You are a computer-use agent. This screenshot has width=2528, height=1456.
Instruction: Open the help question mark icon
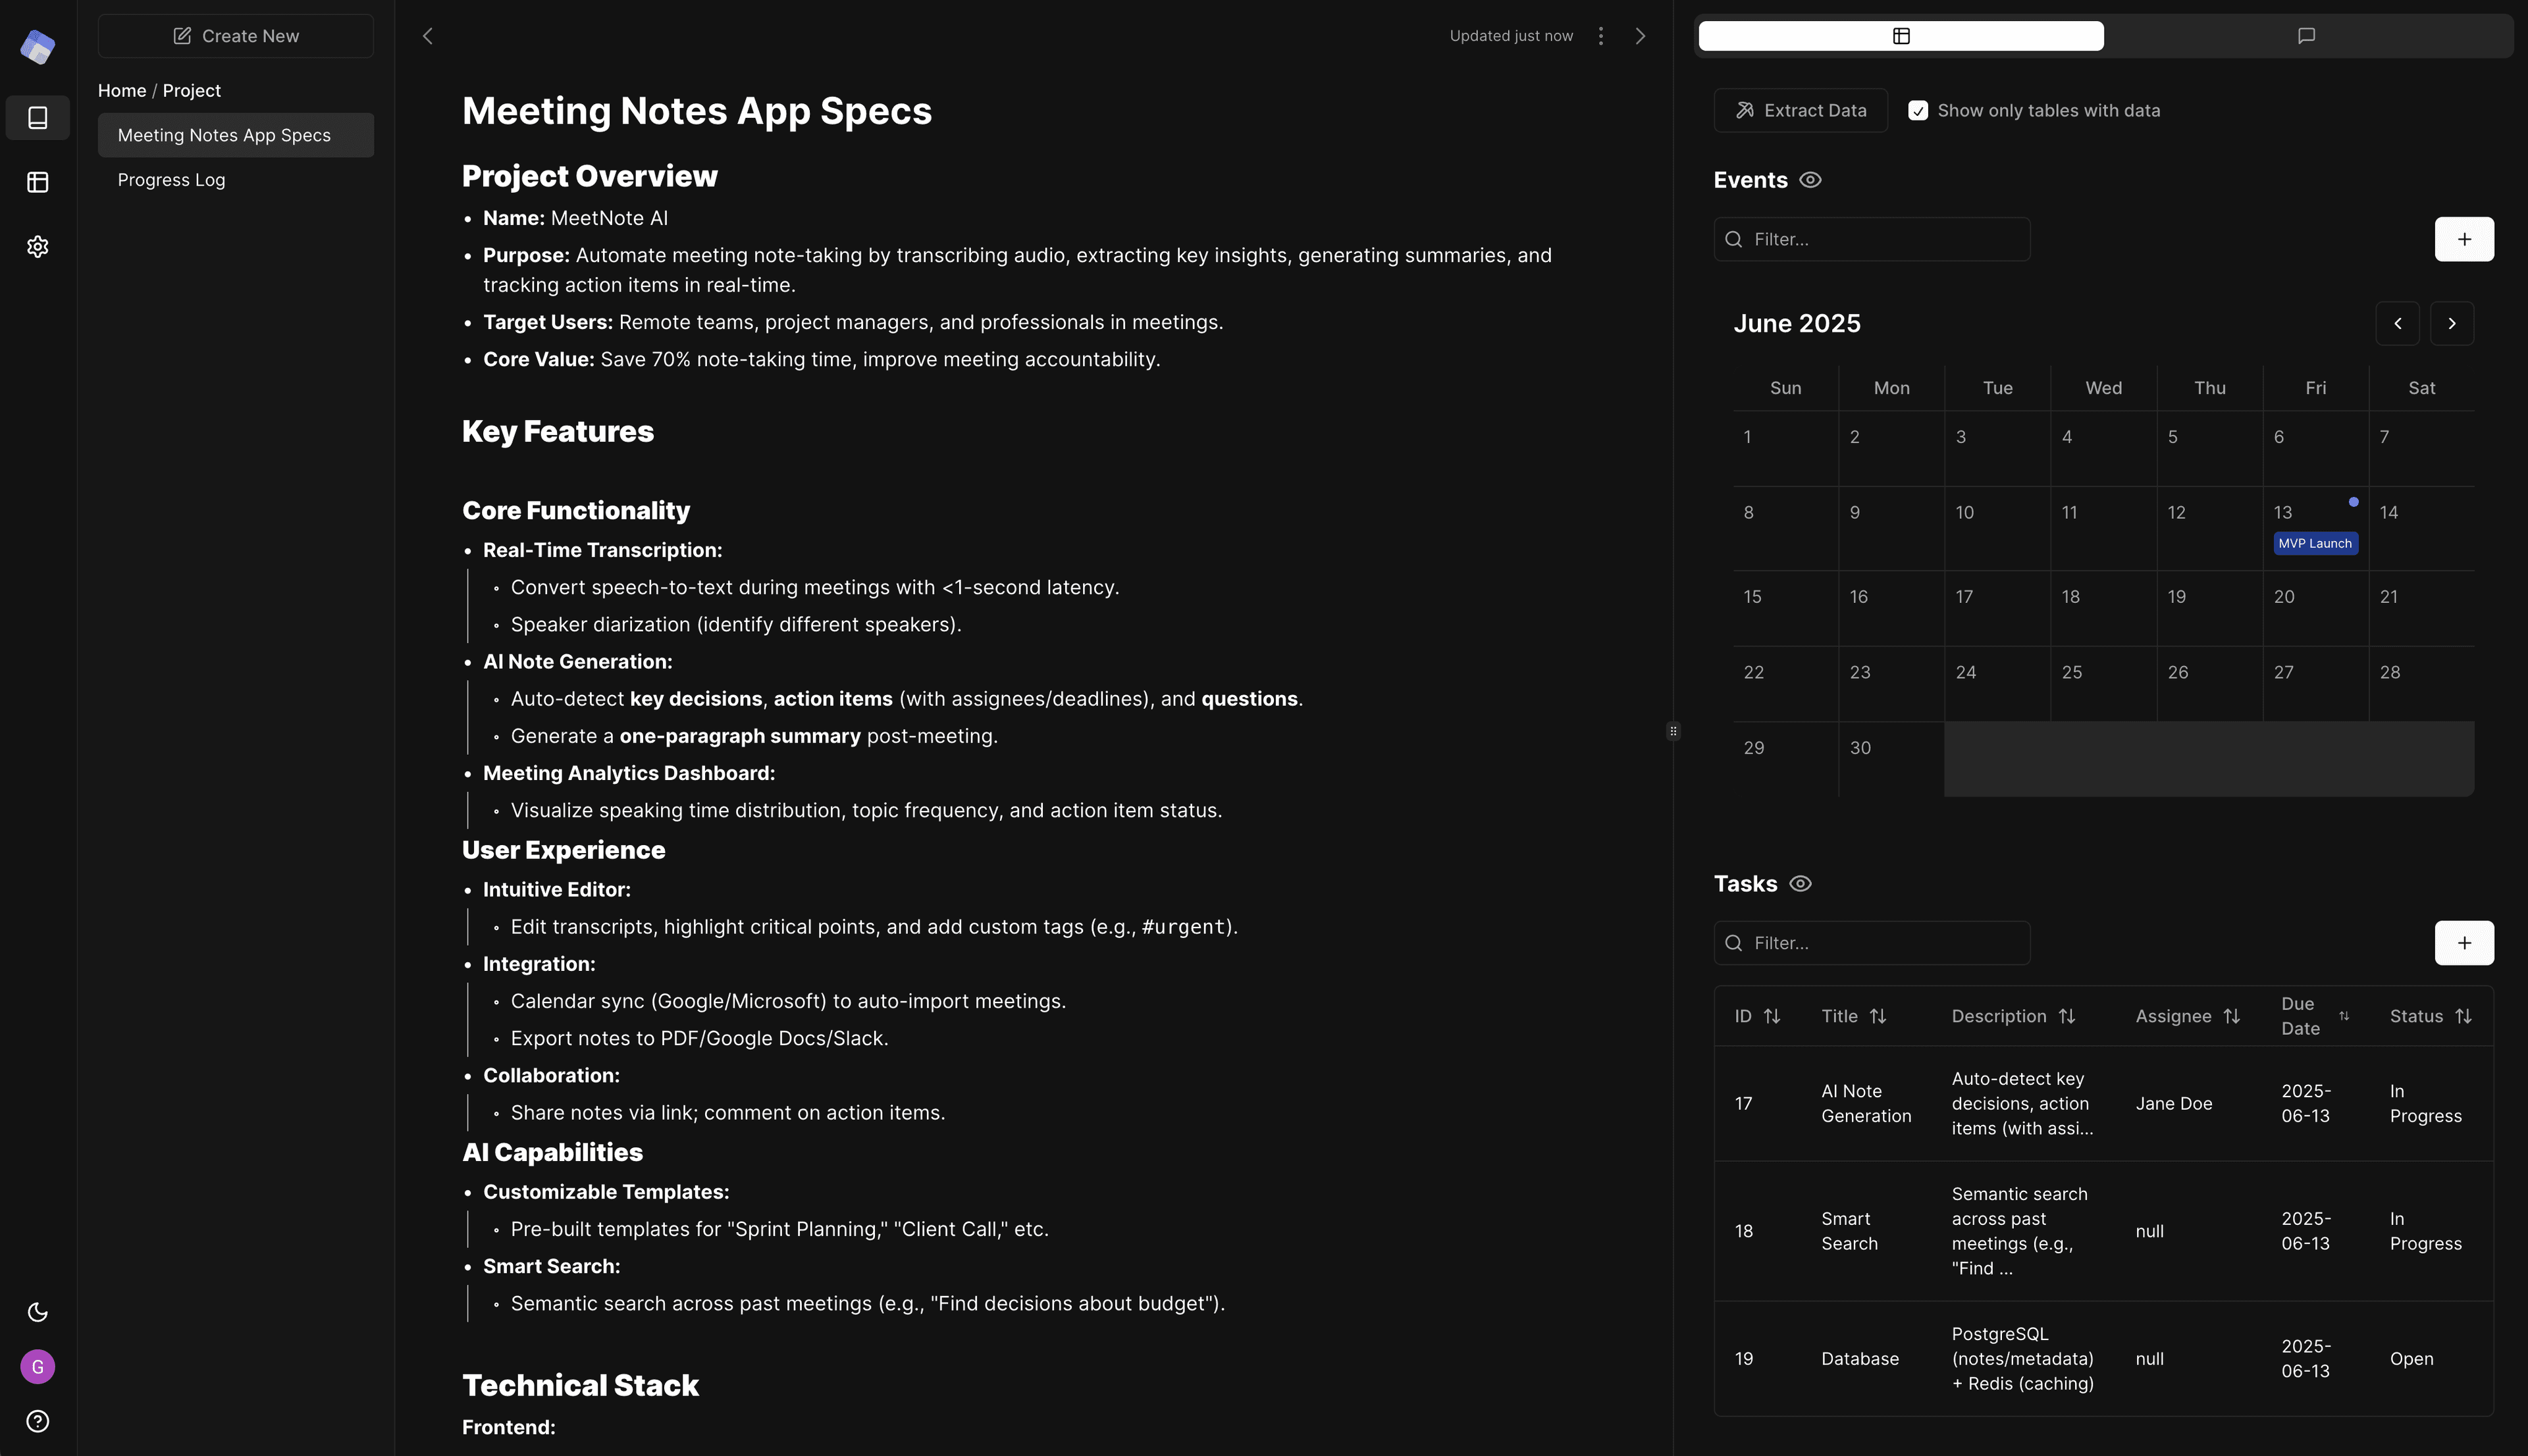click(38, 1421)
